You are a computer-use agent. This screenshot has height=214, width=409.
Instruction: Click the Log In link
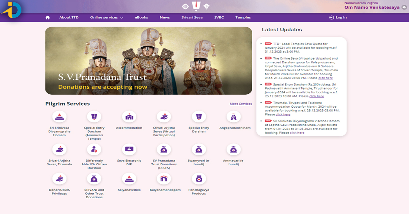(341, 17)
